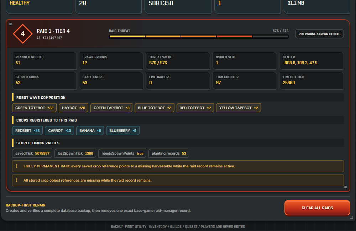
Task: Click the Tick Counter 97 card
Action: pos(245,81)
